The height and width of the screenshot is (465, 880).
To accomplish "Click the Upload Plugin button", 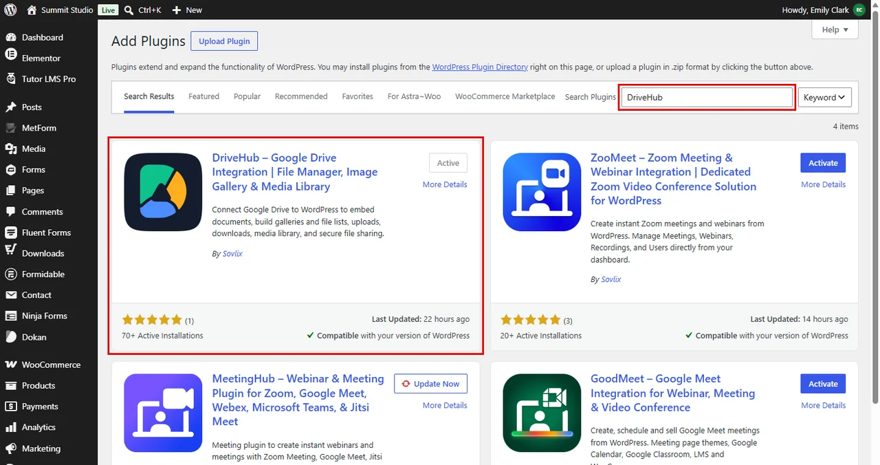I will 224,41.
